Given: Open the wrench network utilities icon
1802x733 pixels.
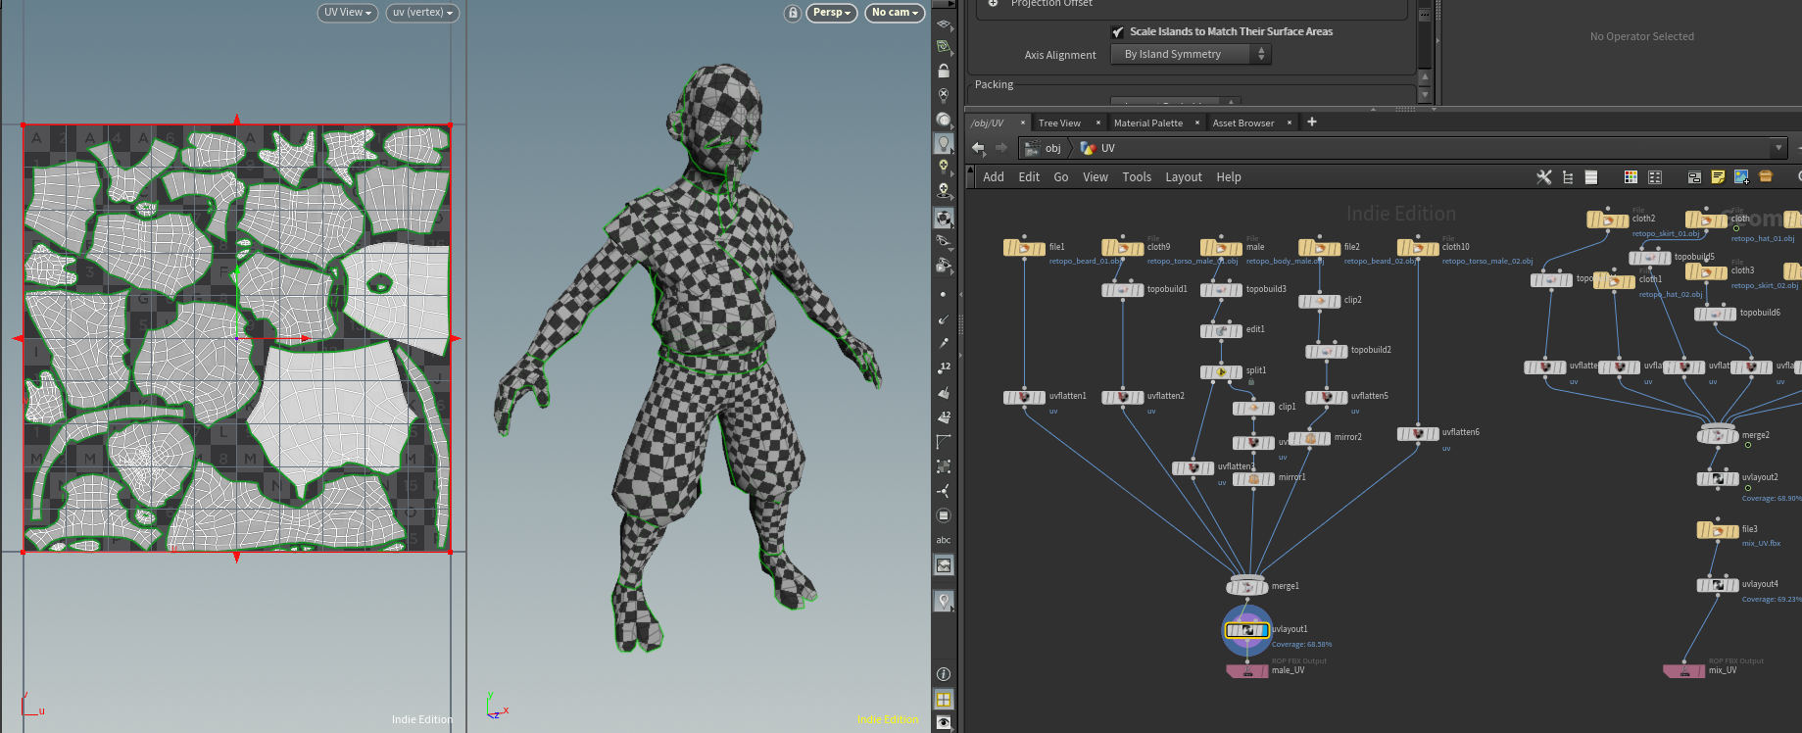Looking at the screenshot, I should coord(1543,177).
